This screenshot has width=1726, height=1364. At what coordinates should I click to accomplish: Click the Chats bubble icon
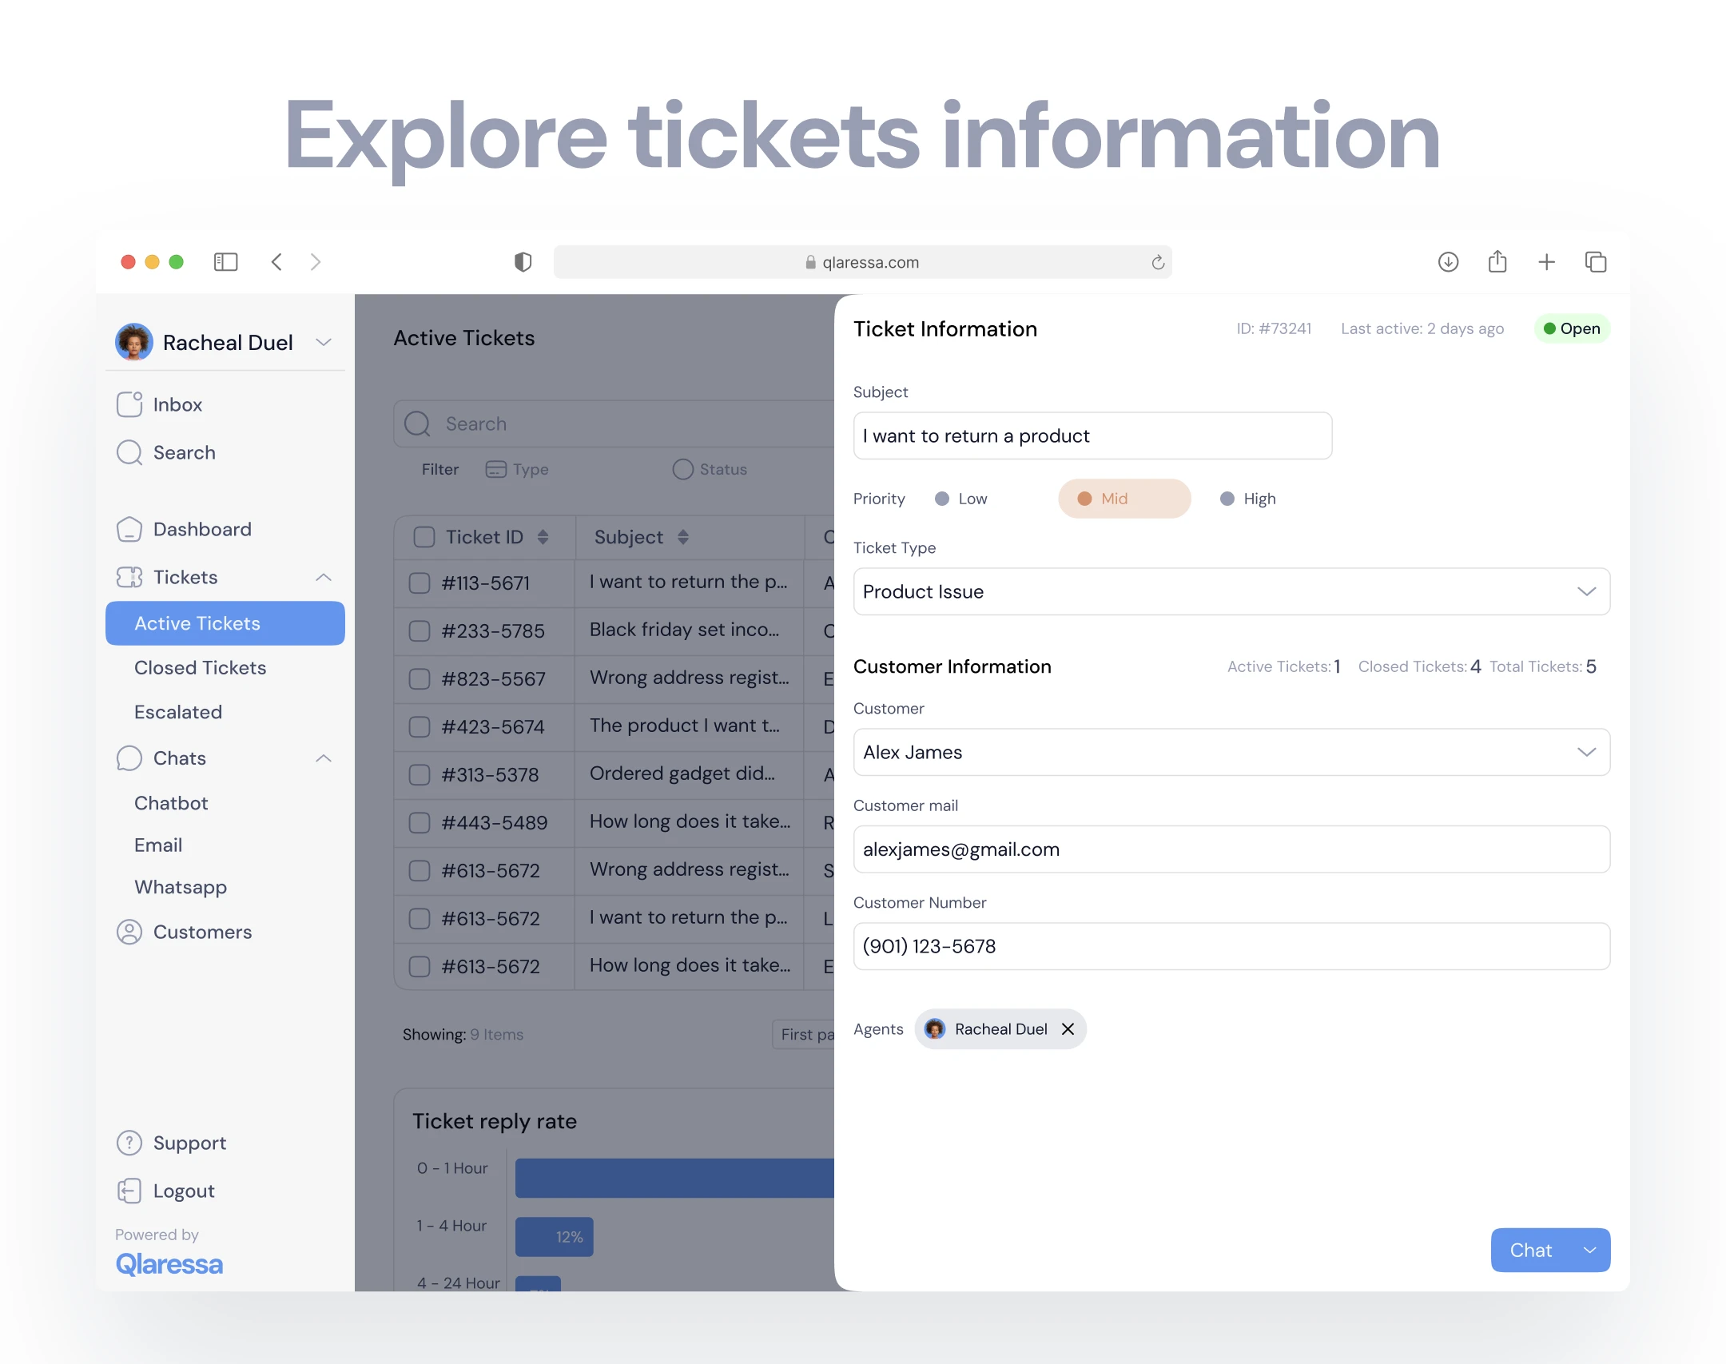coord(129,758)
